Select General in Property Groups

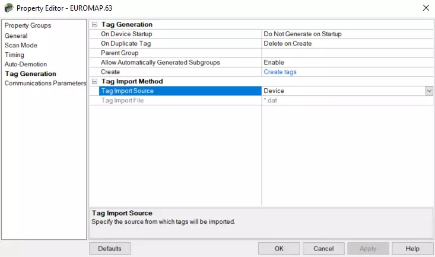16,36
